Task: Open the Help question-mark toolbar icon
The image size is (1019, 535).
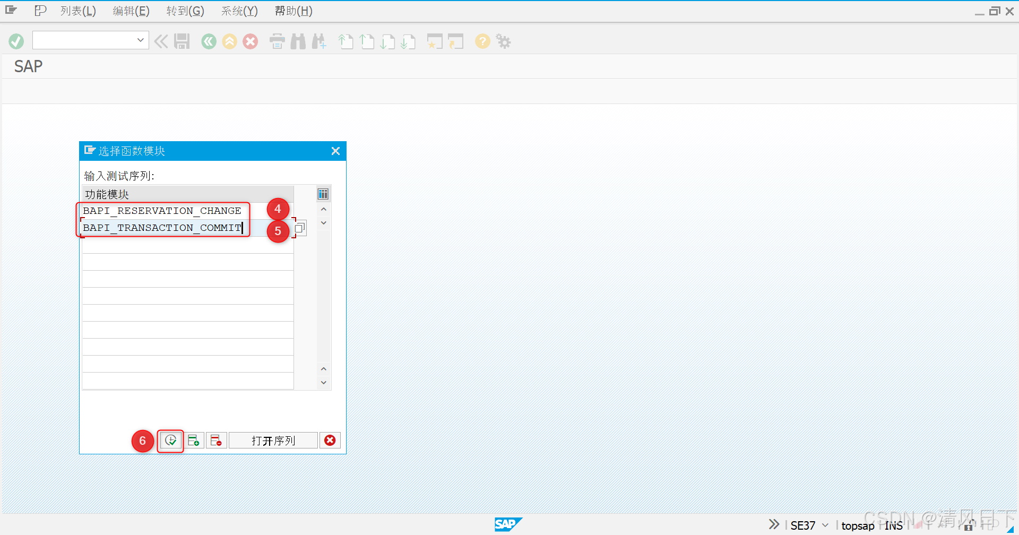Action: point(482,41)
